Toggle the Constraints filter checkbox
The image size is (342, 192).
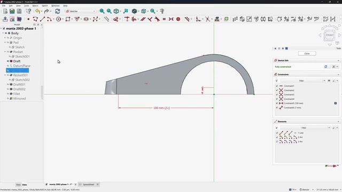click(x=277, y=81)
